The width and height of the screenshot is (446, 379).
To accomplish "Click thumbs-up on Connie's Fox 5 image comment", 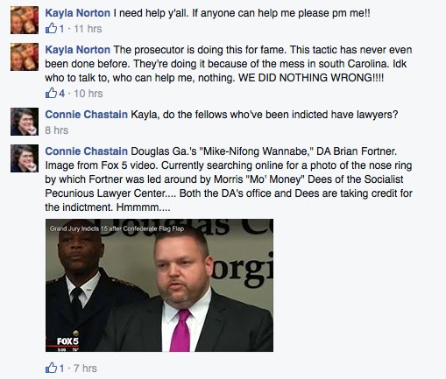I will (x=51, y=368).
